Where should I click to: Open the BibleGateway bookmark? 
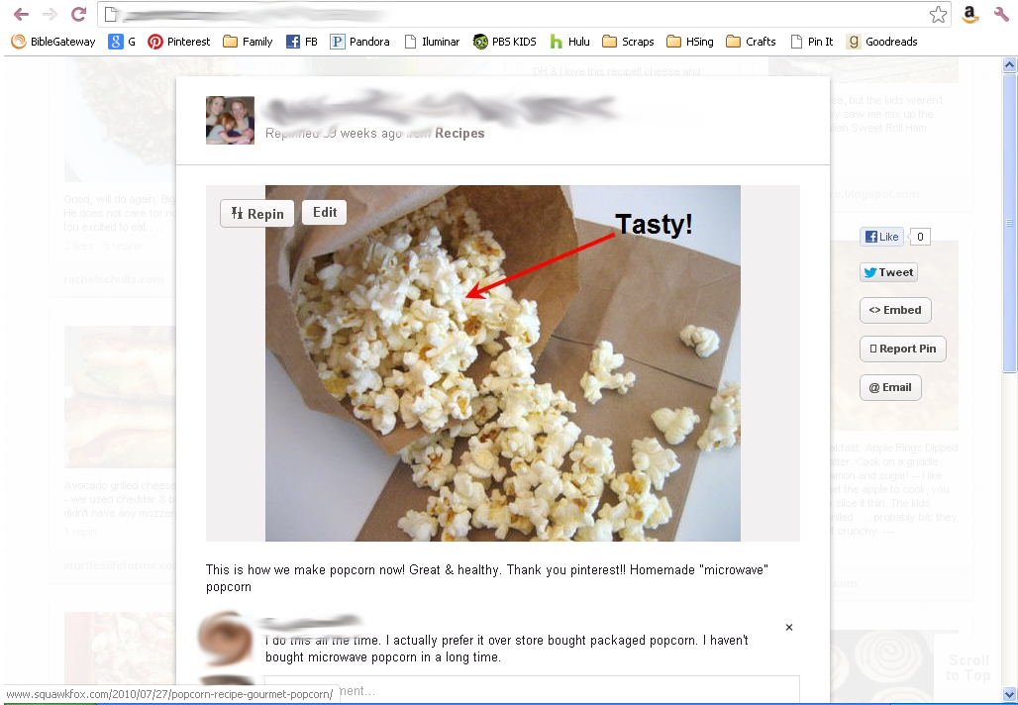click(53, 42)
